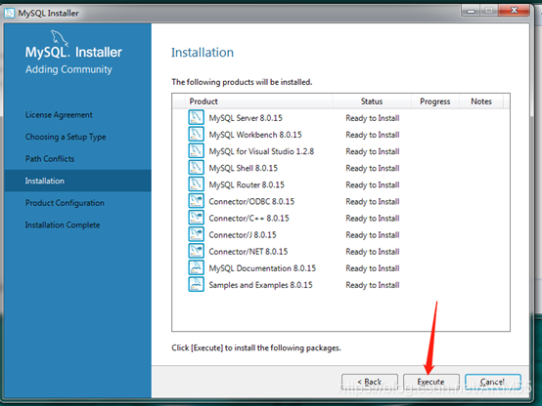Click Ready to Install status for MySQL Shell
Image resolution: width=542 pixels, height=406 pixels.
(373, 168)
